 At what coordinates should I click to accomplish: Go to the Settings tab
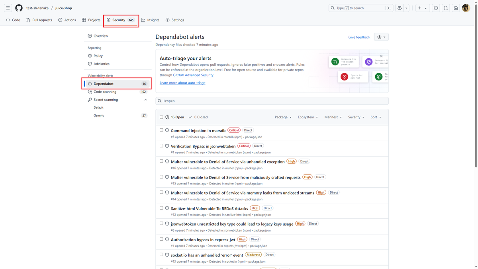point(175,20)
